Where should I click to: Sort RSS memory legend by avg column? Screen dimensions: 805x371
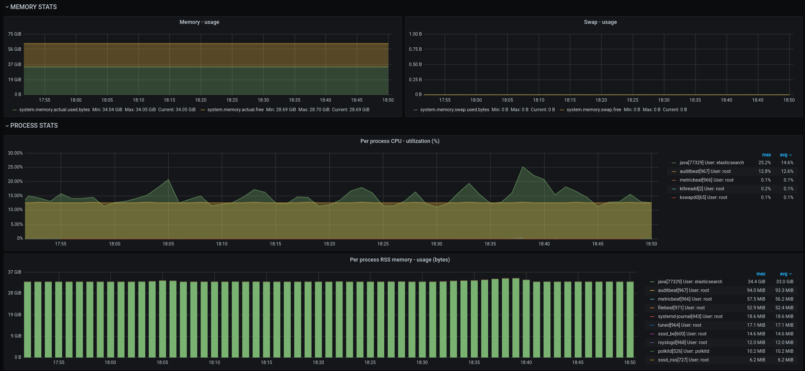(786, 274)
